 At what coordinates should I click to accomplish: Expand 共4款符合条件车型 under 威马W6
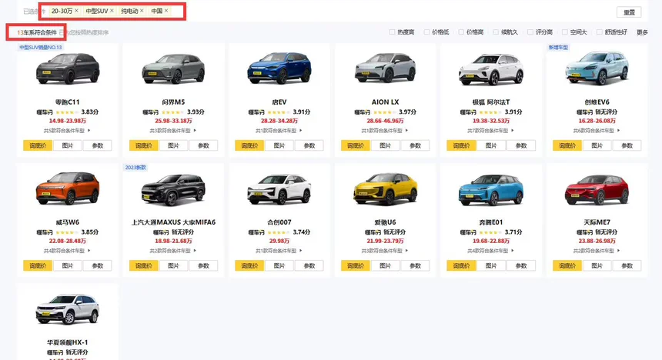click(x=68, y=251)
